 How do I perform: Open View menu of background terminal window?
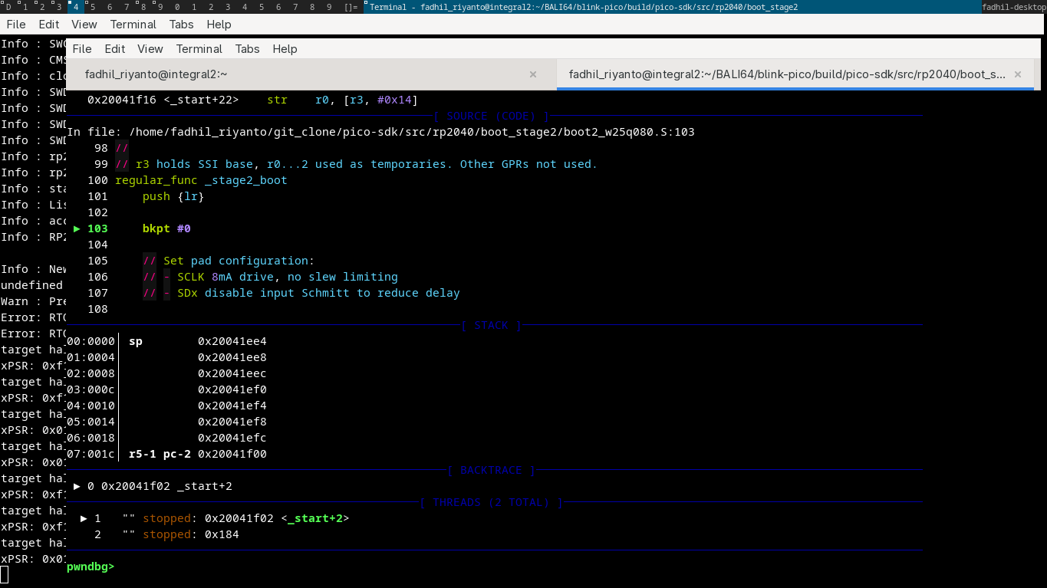click(x=84, y=24)
